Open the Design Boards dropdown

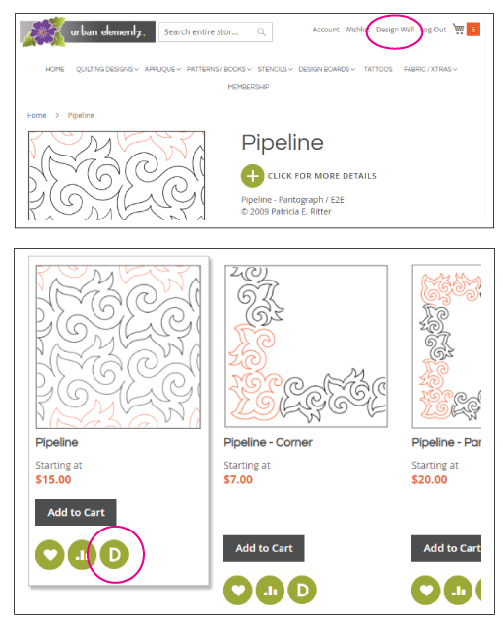point(327,69)
